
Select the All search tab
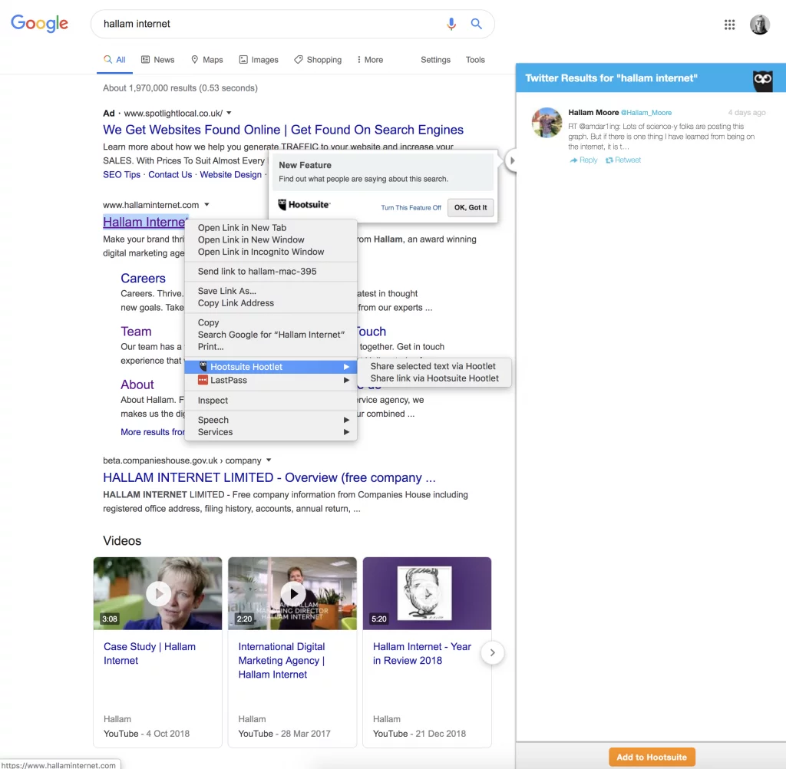[x=115, y=60]
